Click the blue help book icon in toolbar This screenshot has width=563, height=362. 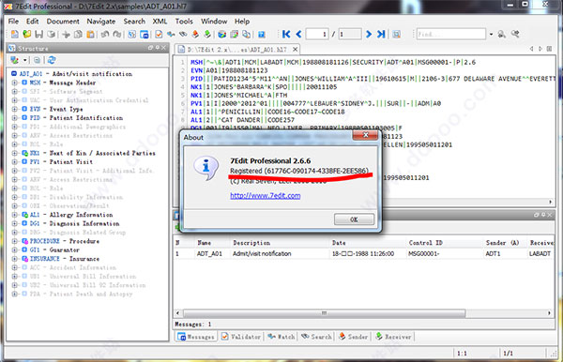[x=262, y=34]
